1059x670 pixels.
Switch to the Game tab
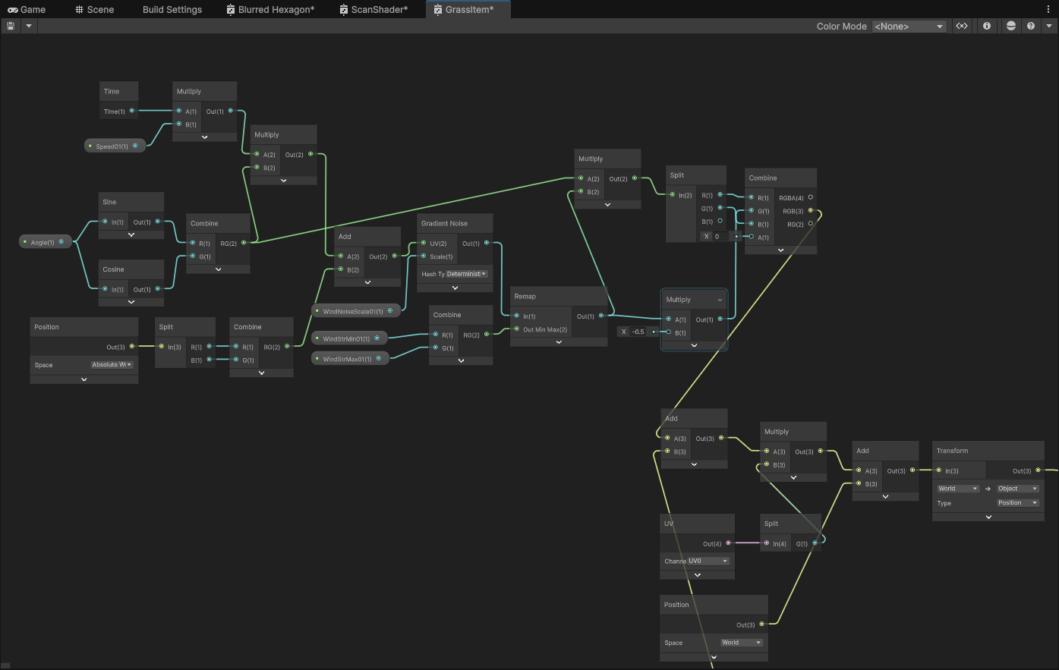tap(27, 9)
